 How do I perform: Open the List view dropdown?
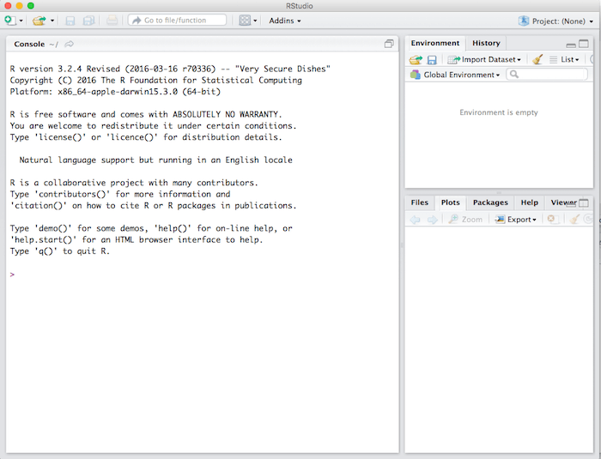pyautogui.click(x=564, y=59)
